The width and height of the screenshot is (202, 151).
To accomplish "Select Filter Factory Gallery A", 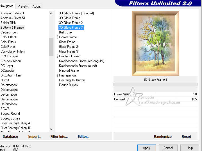I will [15, 123].
